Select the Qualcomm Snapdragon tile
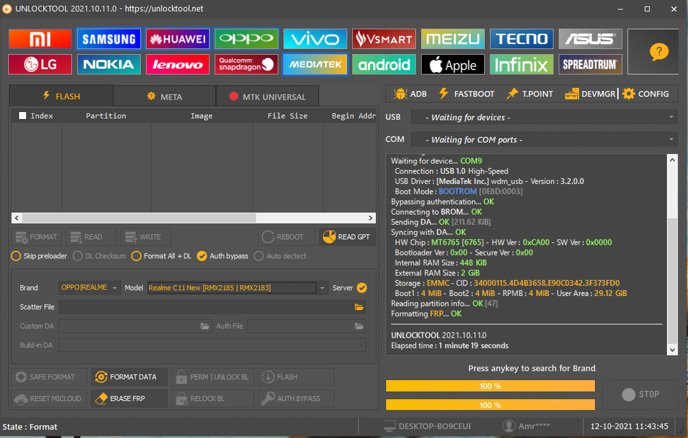This screenshot has width=688, height=438. tap(247, 64)
